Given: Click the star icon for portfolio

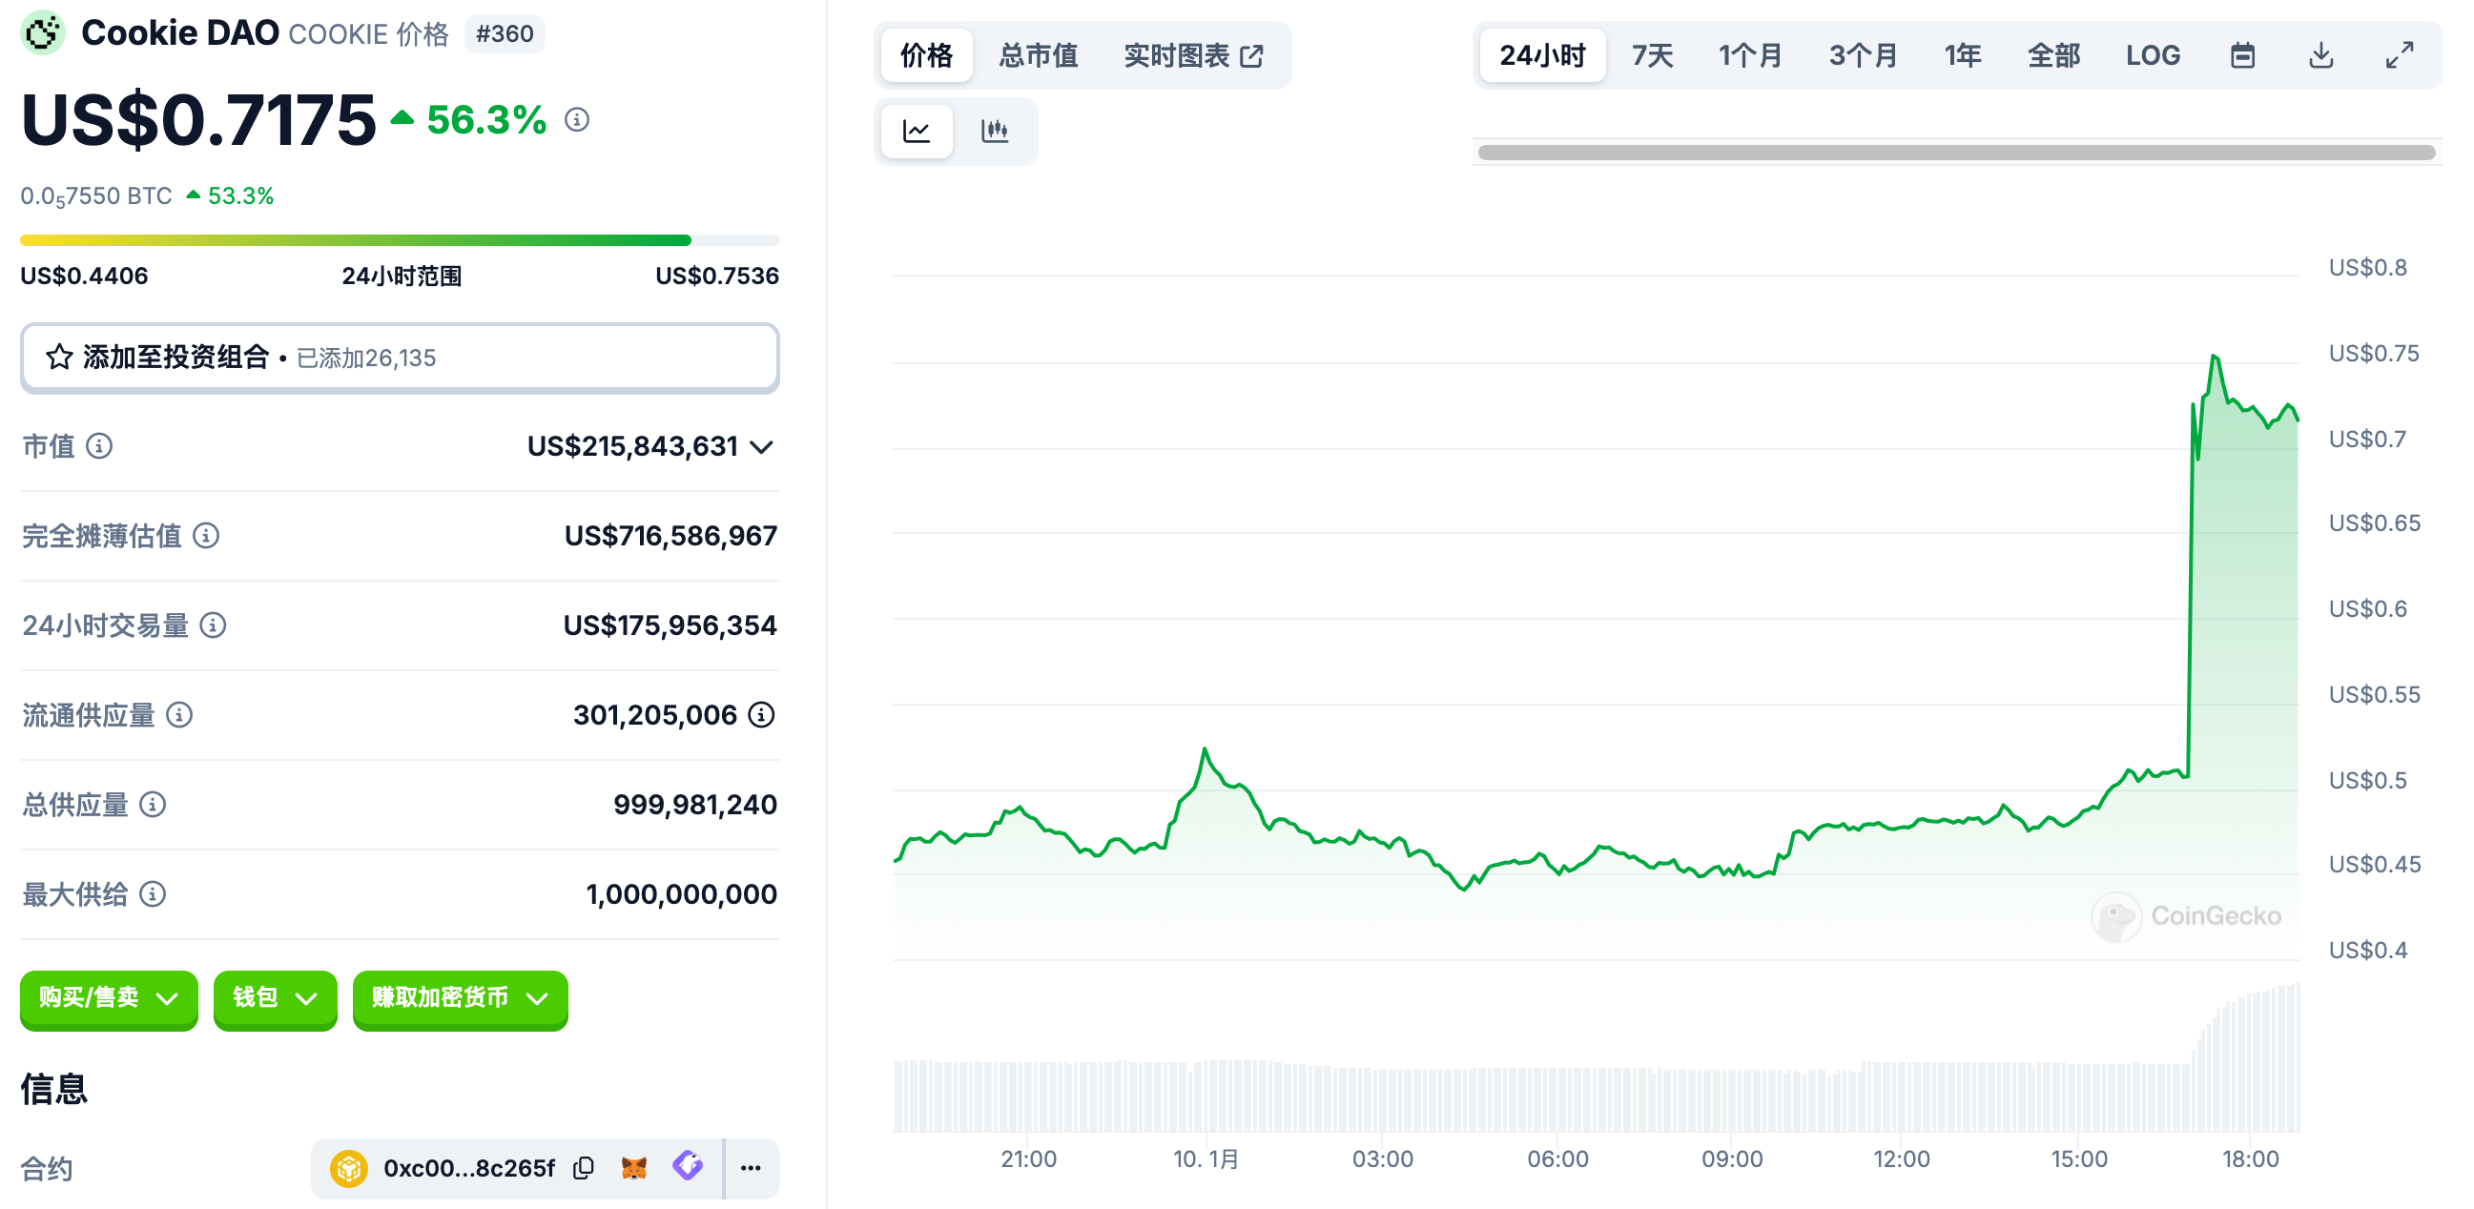Looking at the screenshot, I should [x=59, y=358].
